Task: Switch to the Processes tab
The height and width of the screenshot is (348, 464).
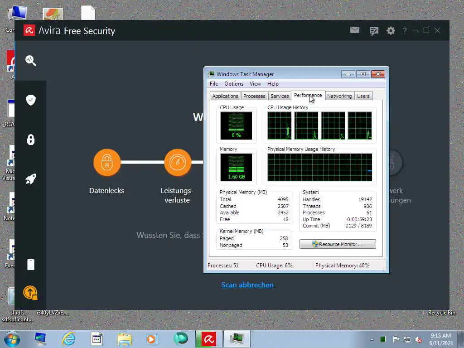Action: pyautogui.click(x=254, y=96)
